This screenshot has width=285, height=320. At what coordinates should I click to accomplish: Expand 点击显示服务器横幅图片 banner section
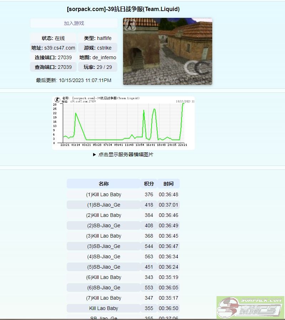(x=123, y=155)
